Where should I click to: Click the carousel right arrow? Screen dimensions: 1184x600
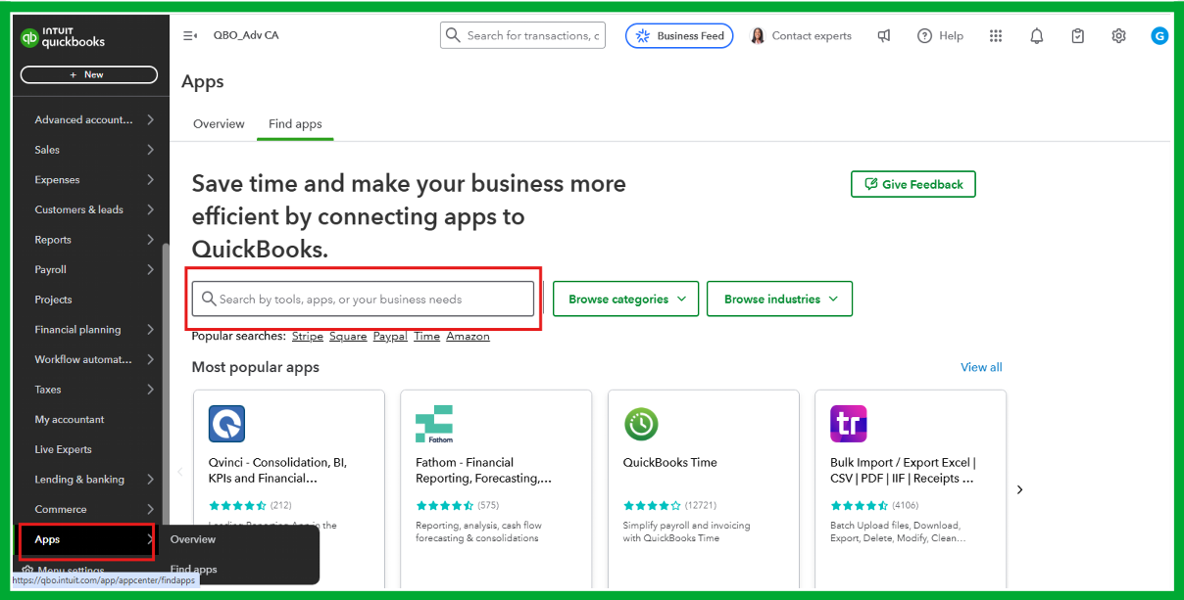pos(1019,489)
